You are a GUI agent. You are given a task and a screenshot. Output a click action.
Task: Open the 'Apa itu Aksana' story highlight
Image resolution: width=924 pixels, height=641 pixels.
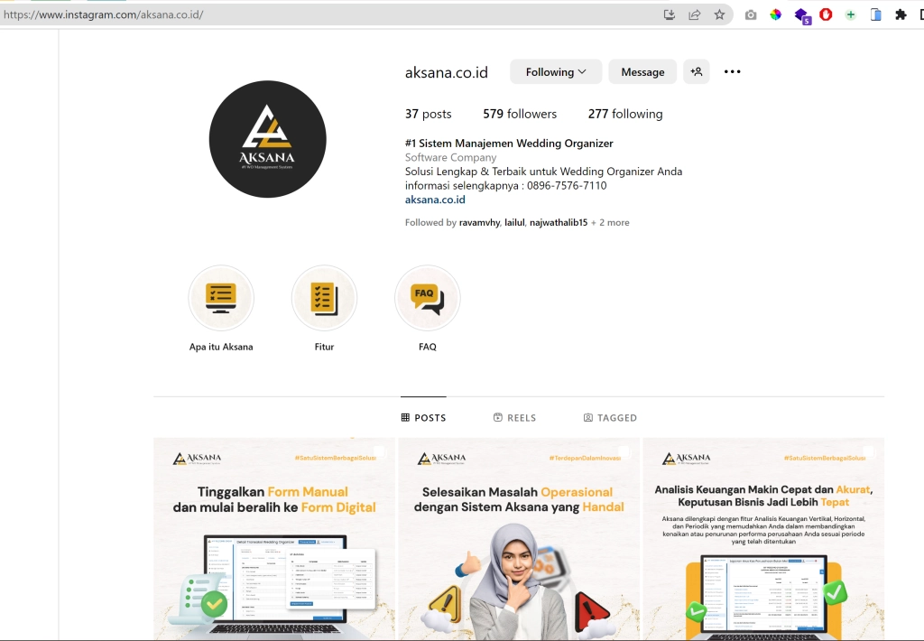(221, 299)
